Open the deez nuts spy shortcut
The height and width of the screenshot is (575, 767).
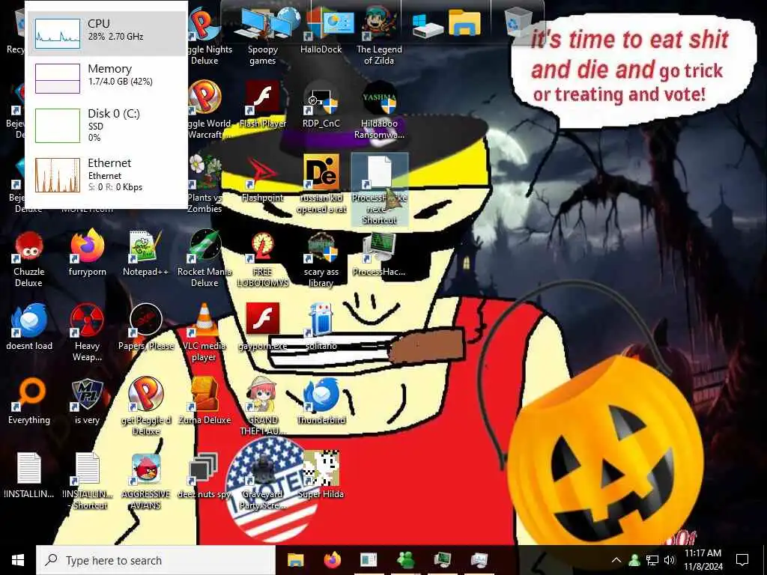coord(204,475)
